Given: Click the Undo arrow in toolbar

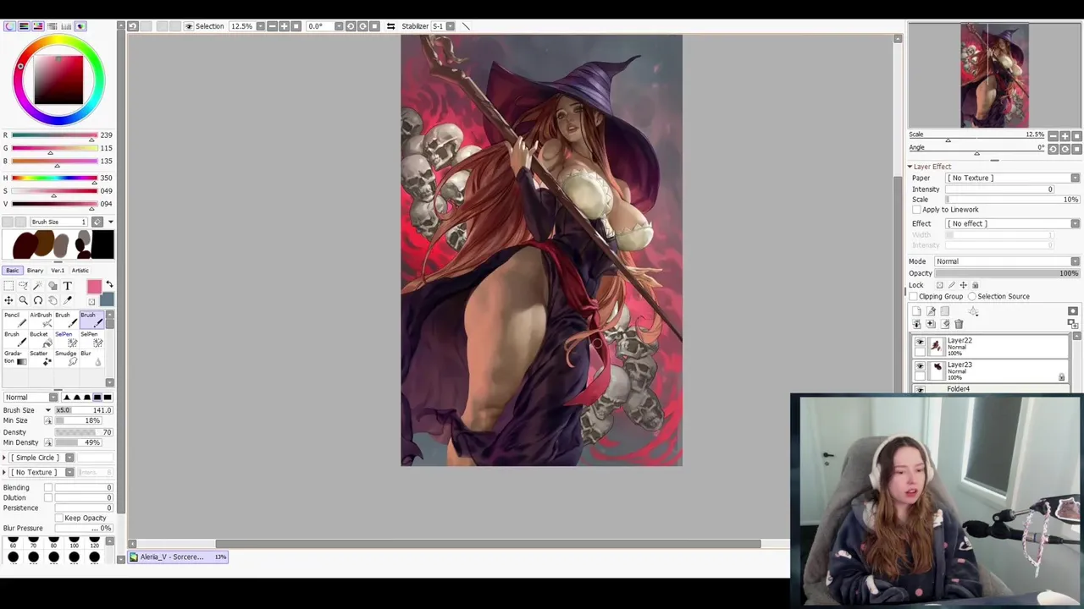Looking at the screenshot, I should 133,26.
